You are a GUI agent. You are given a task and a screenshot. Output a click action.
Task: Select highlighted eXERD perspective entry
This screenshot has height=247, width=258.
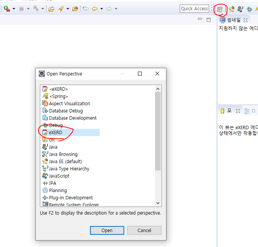pyautogui.click(x=71, y=132)
